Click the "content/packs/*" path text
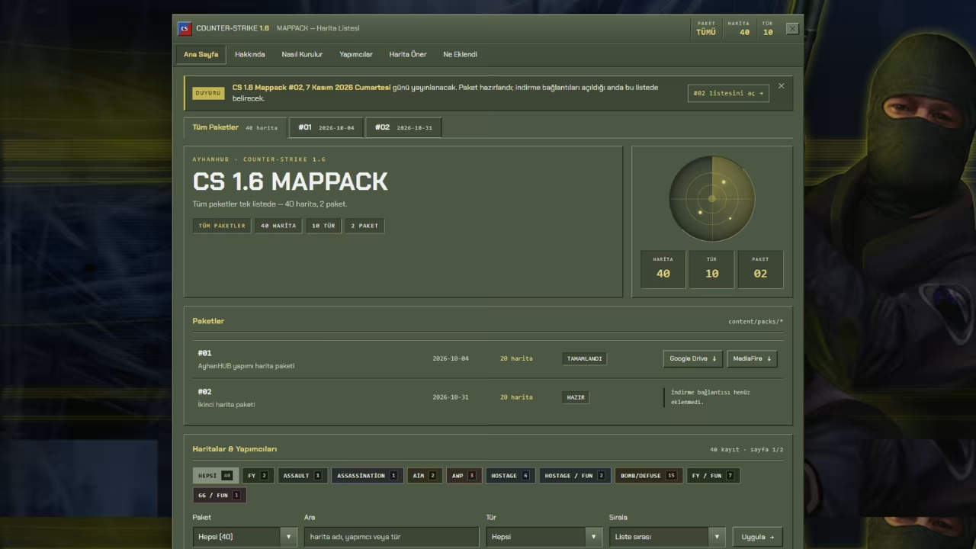This screenshot has width=976, height=549. 756,321
